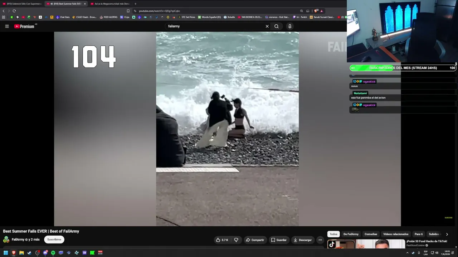Open the bookmarks apps grid icon

tap(4, 17)
